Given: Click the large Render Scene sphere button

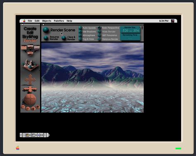Looking at the screenshot, I should pyautogui.click(x=46, y=30).
